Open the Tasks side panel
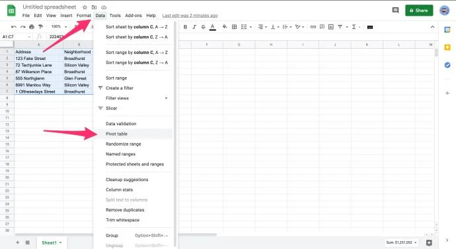 click(x=447, y=65)
